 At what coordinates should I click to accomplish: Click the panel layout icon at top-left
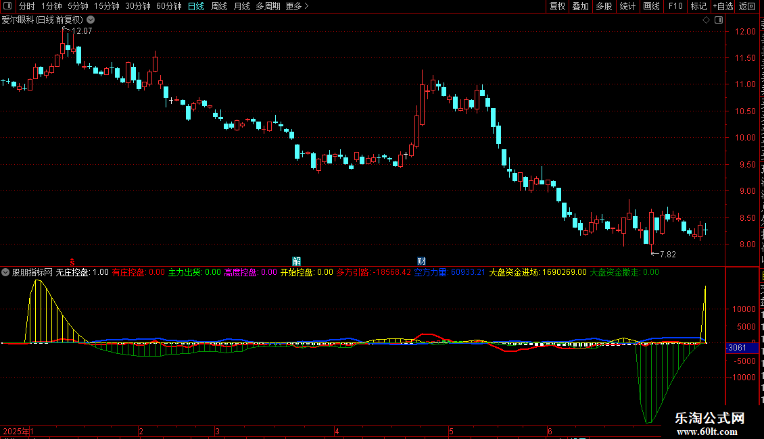7,6
